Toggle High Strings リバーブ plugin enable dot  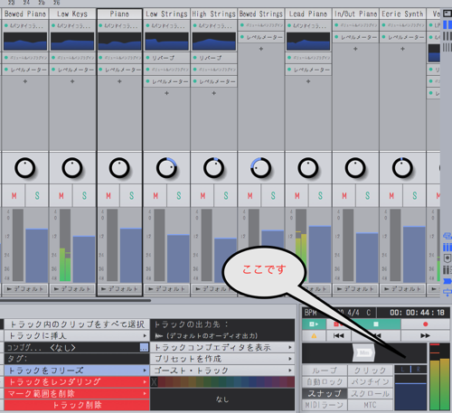point(195,58)
